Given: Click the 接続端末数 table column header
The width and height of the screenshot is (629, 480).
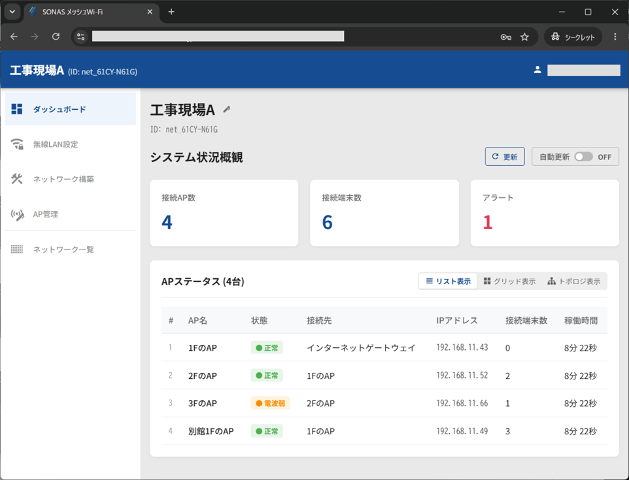Looking at the screenshot, I should point(526,321).
